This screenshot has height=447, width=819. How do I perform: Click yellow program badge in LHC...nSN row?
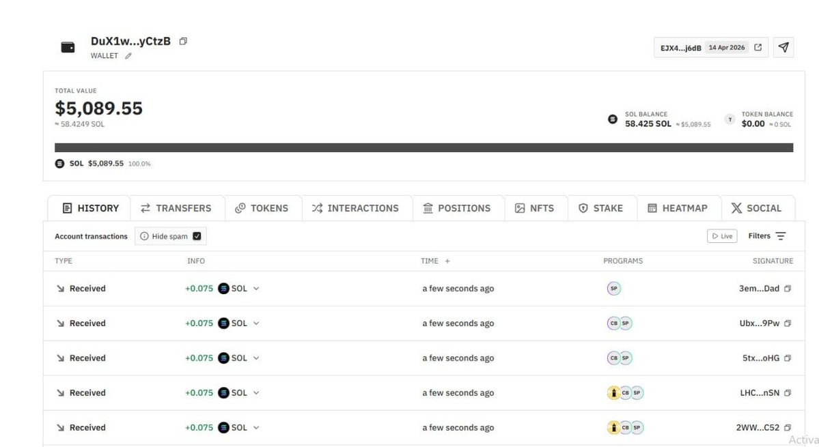pyautogui.click(x=613, y=393)
